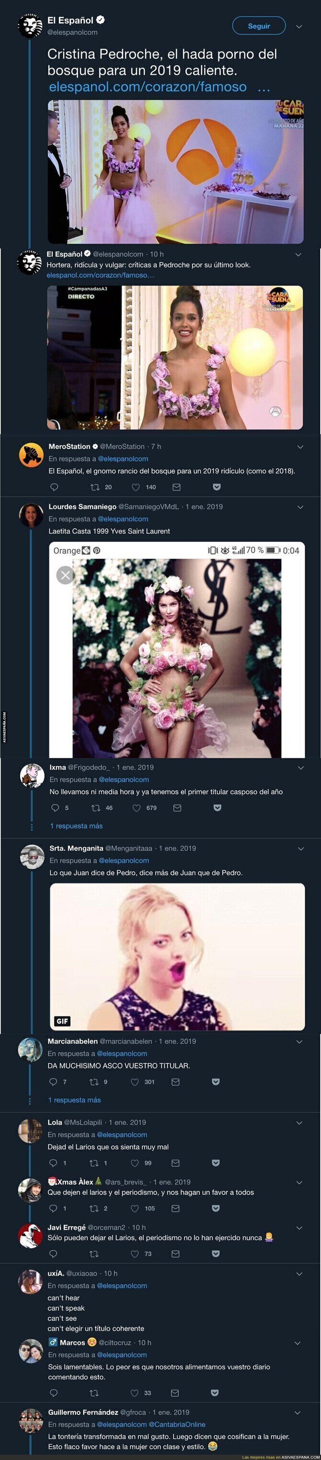
Task: Open the tweet menu for Lourdes Samaniego
Action: (300, 507)
